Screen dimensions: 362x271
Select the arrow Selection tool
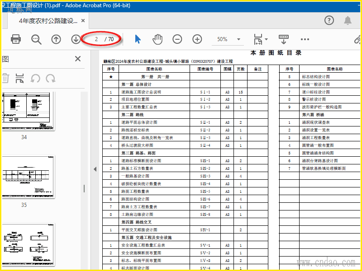pyautogui.click(x=138, y=39)
